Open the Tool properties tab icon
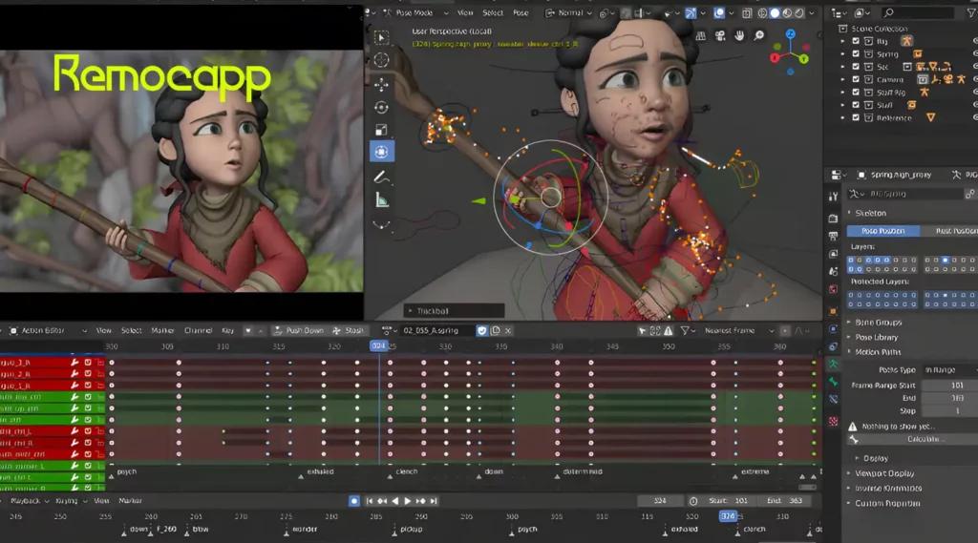Viewport: 978px width, 543px height. click(833, 197)
